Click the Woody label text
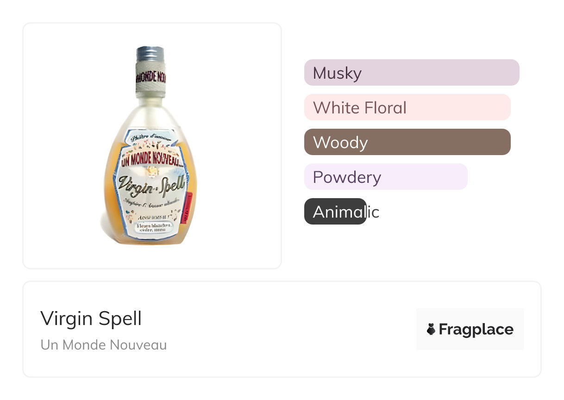Screen dimensions: 564x400 coord(340,143)
